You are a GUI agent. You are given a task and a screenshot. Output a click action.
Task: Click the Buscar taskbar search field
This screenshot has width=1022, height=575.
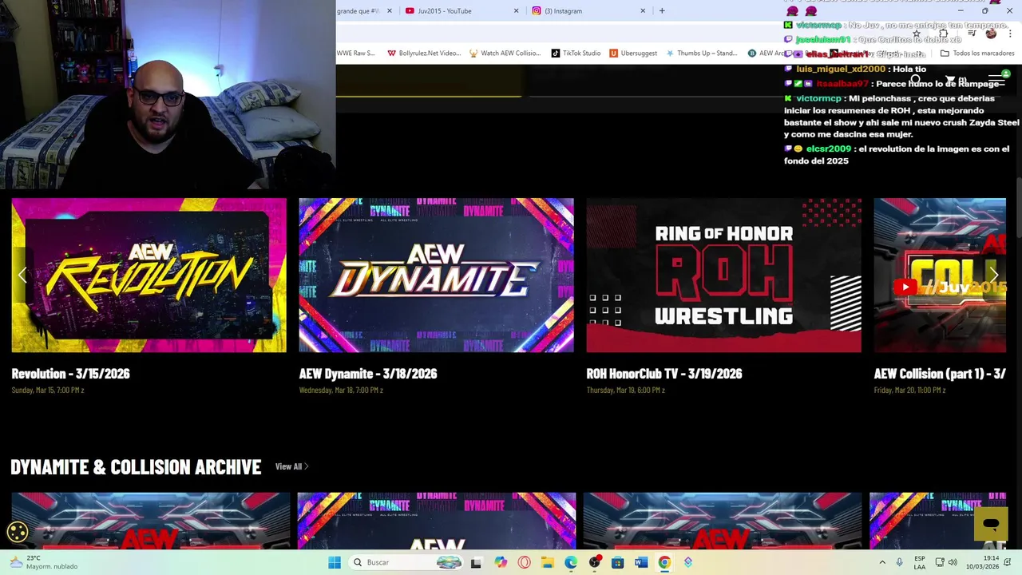407,562
